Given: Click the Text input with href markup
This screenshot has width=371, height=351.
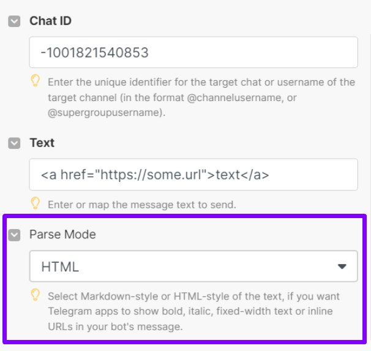Looking at the screenshot, I should click(193, 175).
